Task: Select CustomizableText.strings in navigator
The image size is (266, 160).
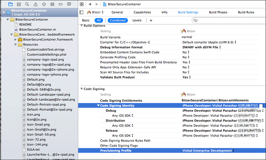Action: pyautogui.click(x=46, y=50)
